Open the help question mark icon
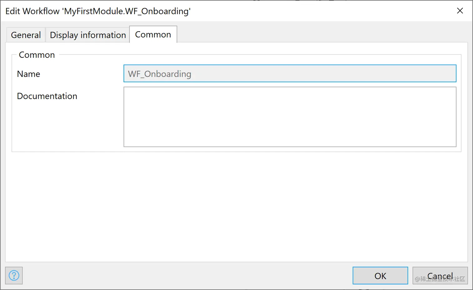473x290 pixels. tap(14, 276)
